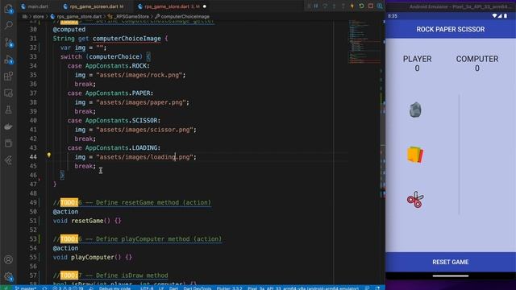Click the sync changes status bar icon
Viewport: 516px width, 290px height.
tap(45, 288)
